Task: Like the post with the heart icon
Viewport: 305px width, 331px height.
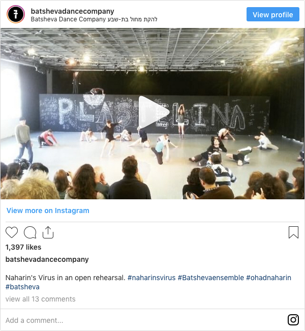Action: click(12, 232)
